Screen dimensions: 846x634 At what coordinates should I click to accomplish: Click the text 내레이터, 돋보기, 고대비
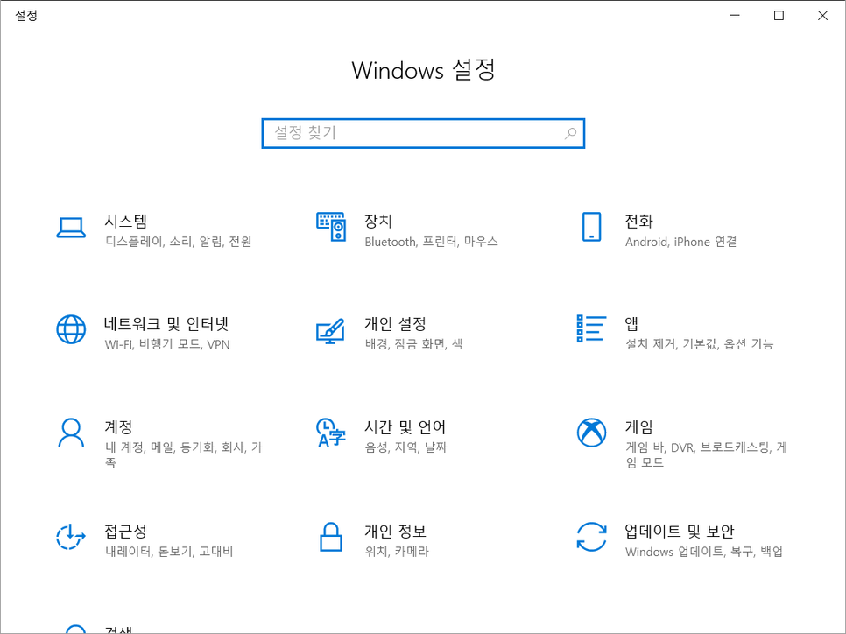pos(169,551)
